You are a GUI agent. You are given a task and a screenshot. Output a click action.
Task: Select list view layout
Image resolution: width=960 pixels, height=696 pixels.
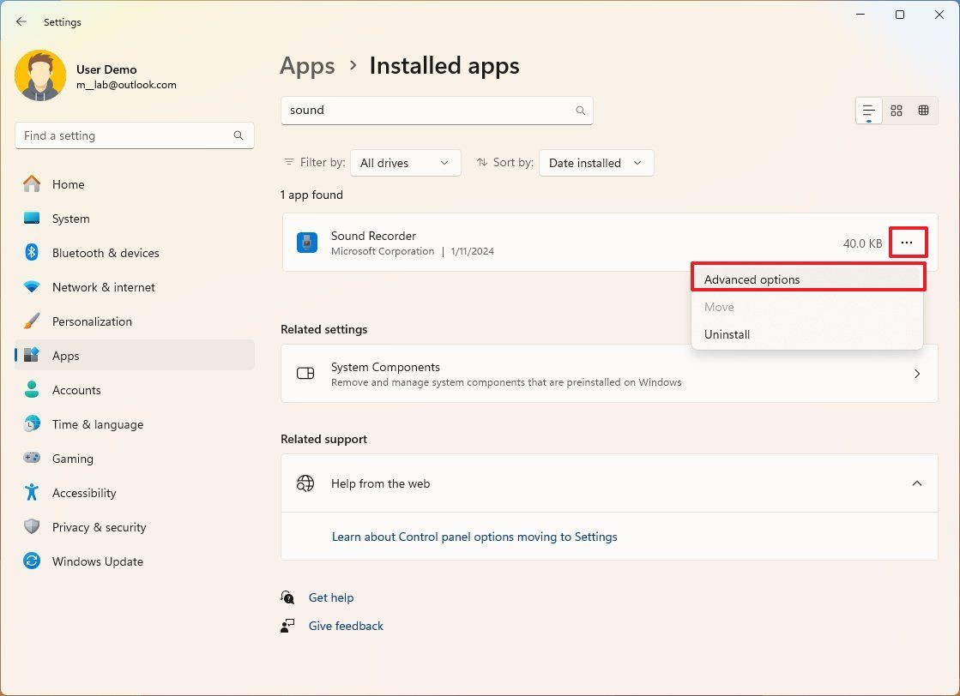[867, 110]
